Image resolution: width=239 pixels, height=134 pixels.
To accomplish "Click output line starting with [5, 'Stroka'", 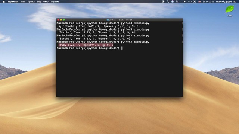I will (x=98, y=26).
